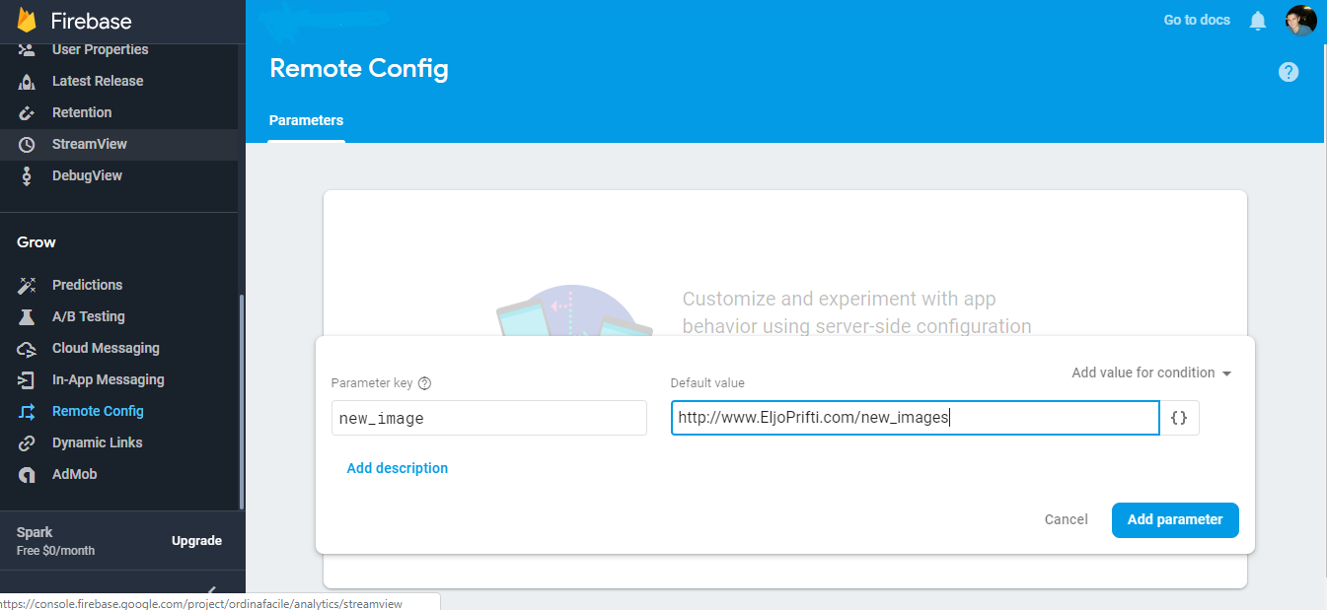The width and height of the screenshot is (1327, 610).
Task: Click the Latest Release rocket icon
Action: click(28, 81)
